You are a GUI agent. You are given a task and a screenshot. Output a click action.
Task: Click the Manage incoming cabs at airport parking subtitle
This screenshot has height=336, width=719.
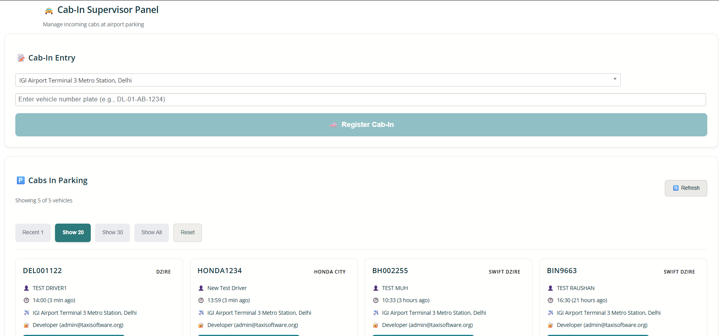[94, 24]
